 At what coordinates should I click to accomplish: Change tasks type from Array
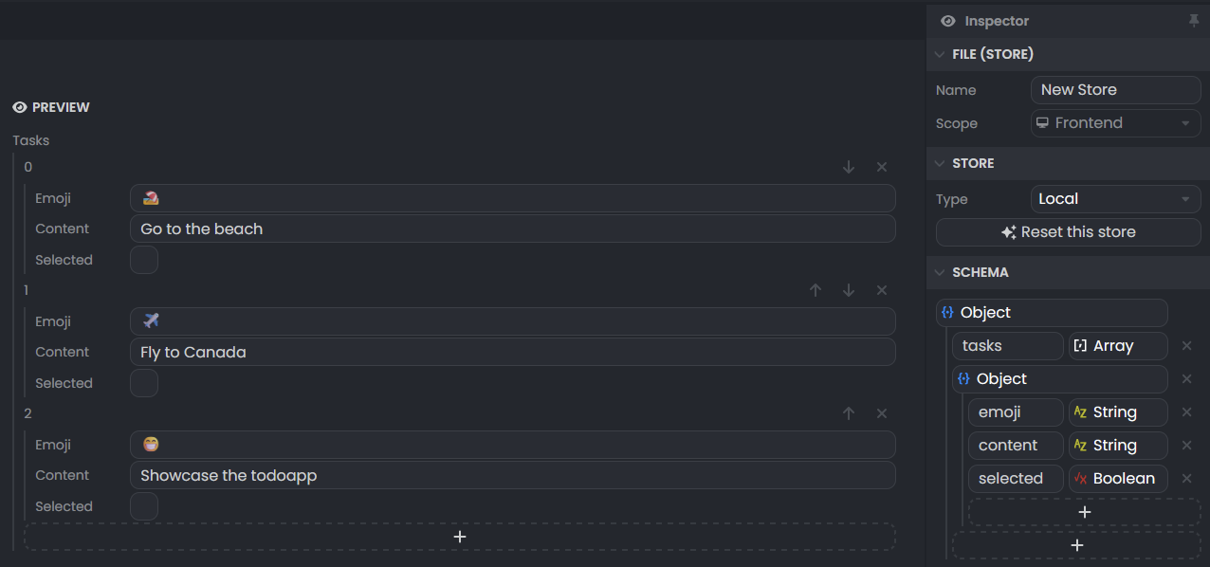click(1117, 346)
